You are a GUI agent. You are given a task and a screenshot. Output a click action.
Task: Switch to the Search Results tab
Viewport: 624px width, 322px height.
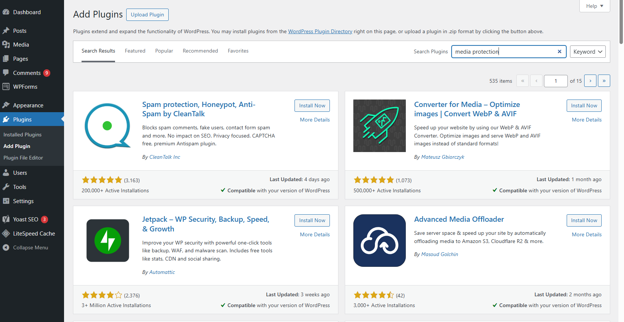[x=98, y=51]
